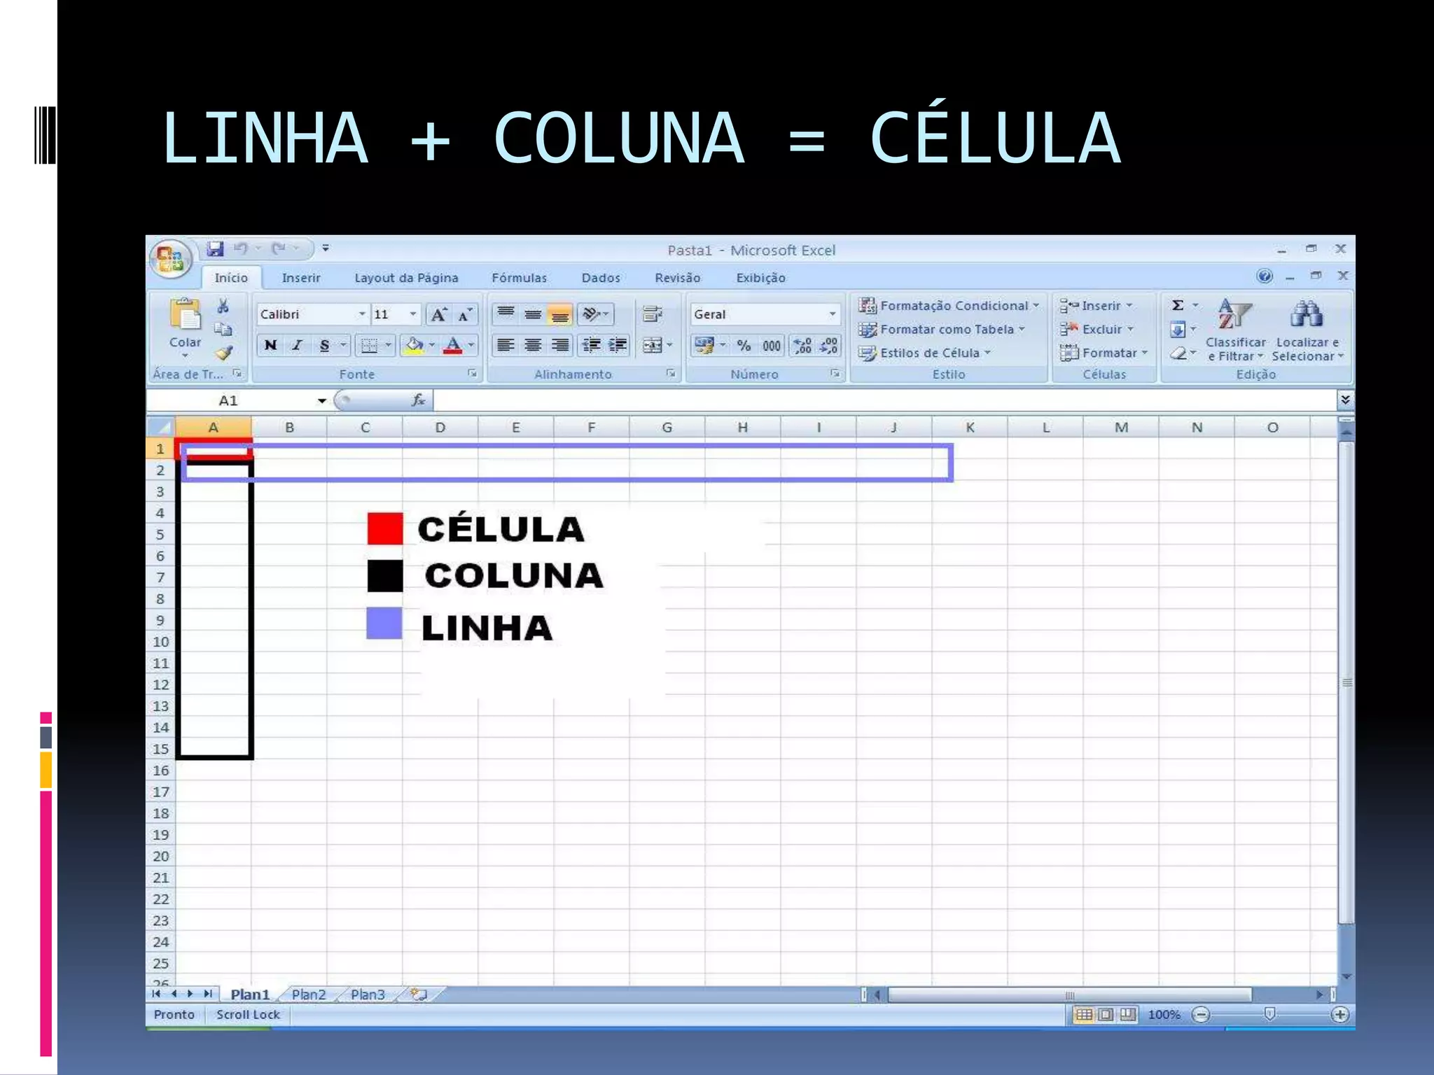Open the Layout da Página tab
1434x1075 pixels.
coord(406,278)
